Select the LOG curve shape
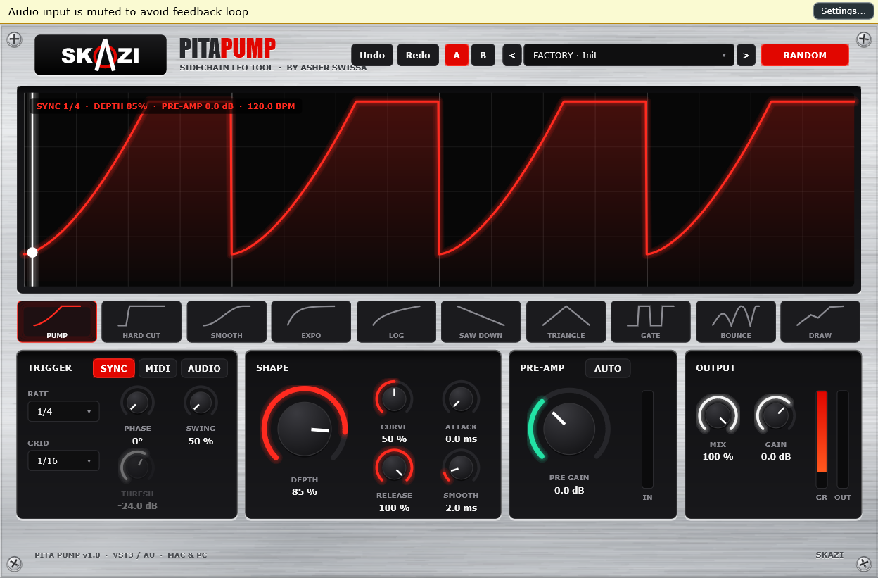Screen dimensions: 878x578 click(x=396, y=322)
